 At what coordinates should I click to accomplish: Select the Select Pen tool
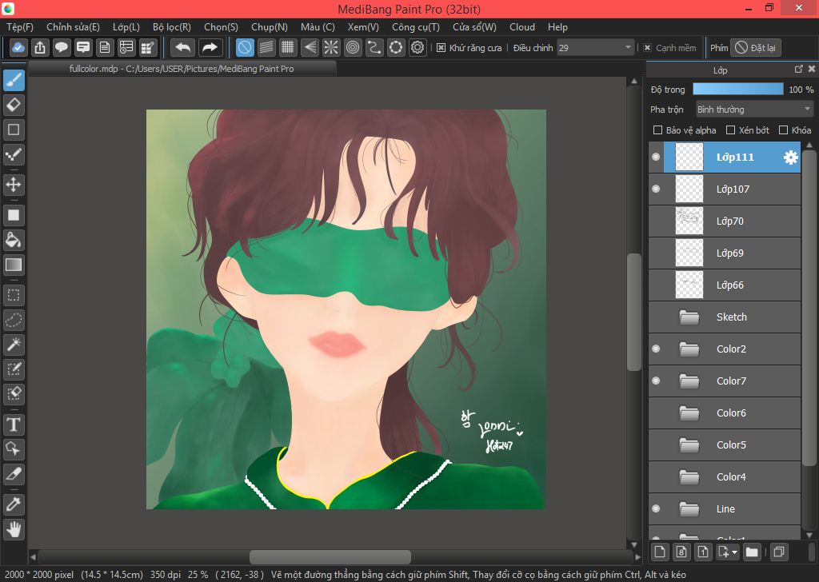tap(14, 369)
